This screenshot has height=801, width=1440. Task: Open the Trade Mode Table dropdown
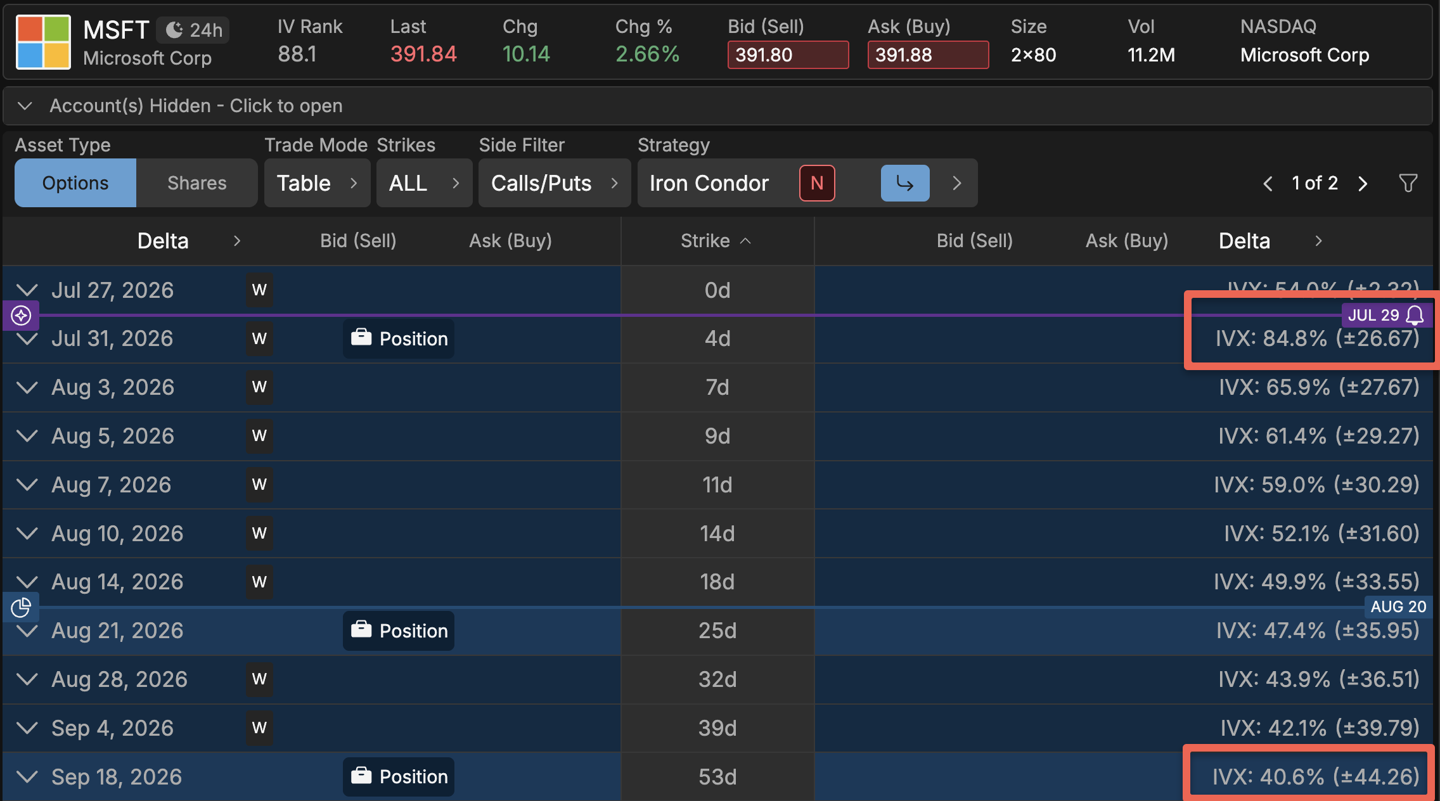317,183
